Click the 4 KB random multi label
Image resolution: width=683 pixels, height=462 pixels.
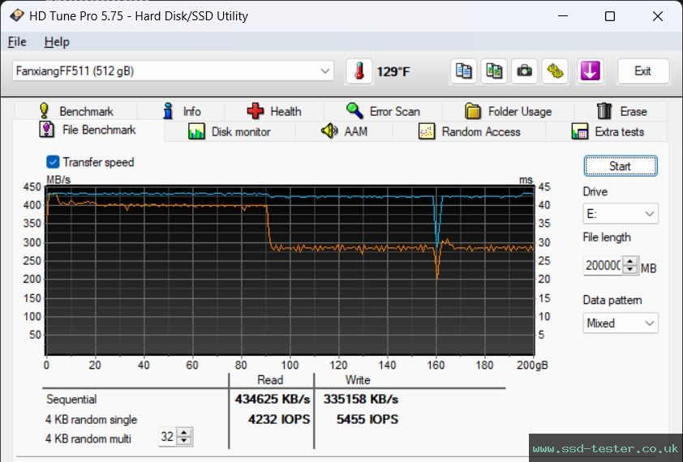point(88,438)
